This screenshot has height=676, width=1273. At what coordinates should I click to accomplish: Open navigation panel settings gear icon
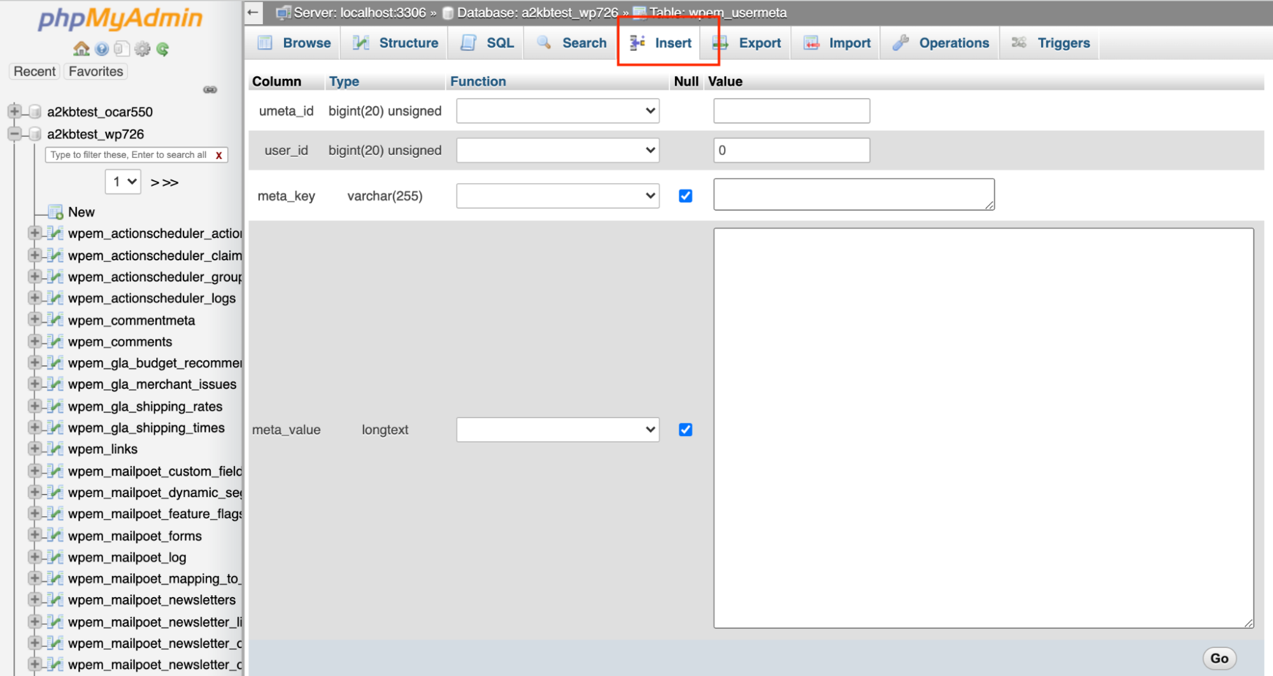pos(143,49)
